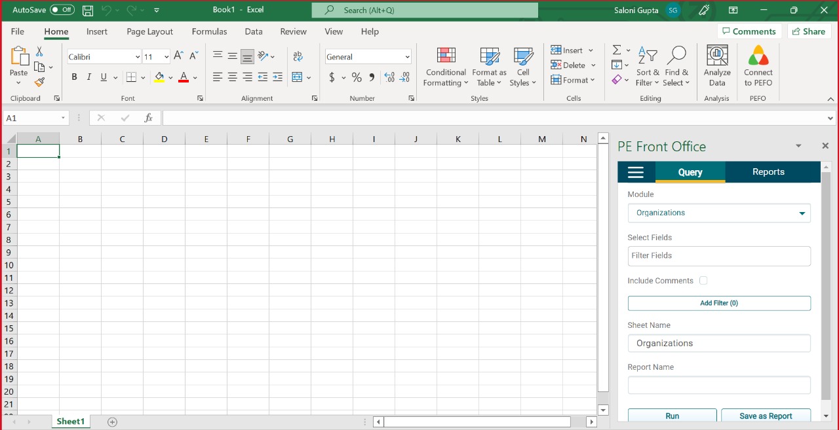Apply Bold formatting
Viewport: 839px width, 430px height.
pos(74,77)
